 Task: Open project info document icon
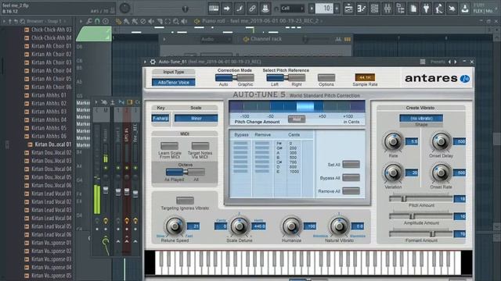(413, 9)
